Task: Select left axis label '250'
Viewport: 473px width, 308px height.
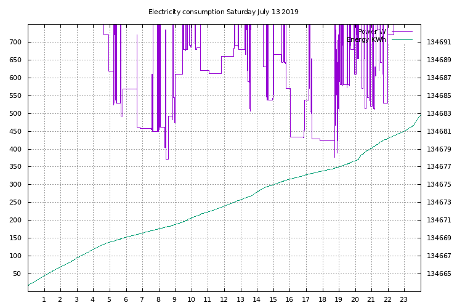Action: [15, 202]
